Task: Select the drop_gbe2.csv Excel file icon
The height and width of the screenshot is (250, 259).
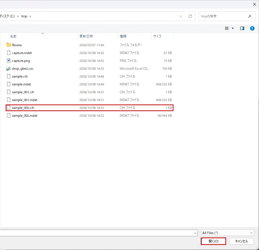Action: (9, 69)
